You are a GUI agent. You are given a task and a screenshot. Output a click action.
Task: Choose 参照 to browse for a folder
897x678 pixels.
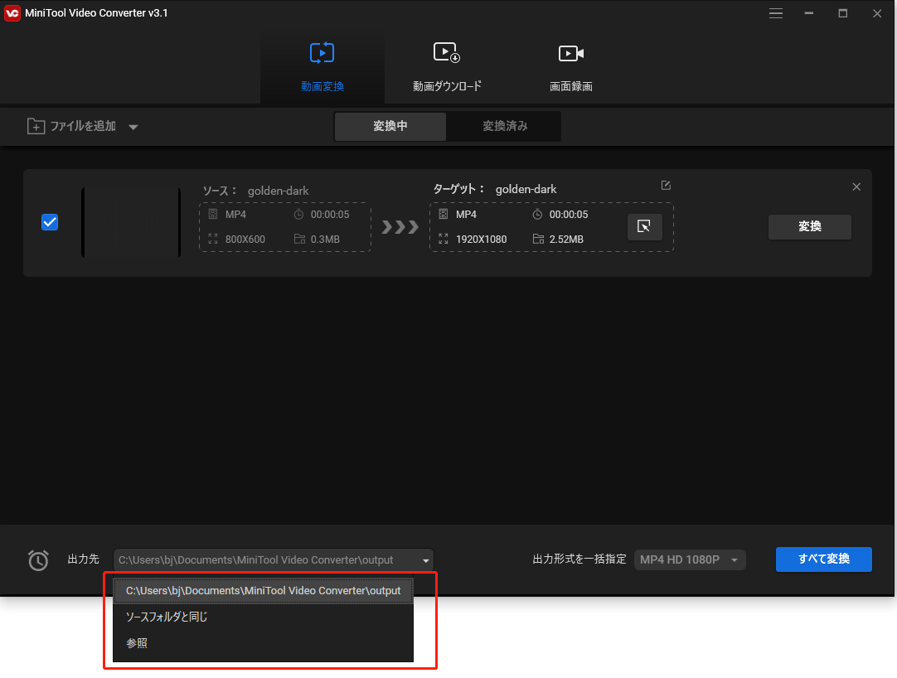coord(263,643)
